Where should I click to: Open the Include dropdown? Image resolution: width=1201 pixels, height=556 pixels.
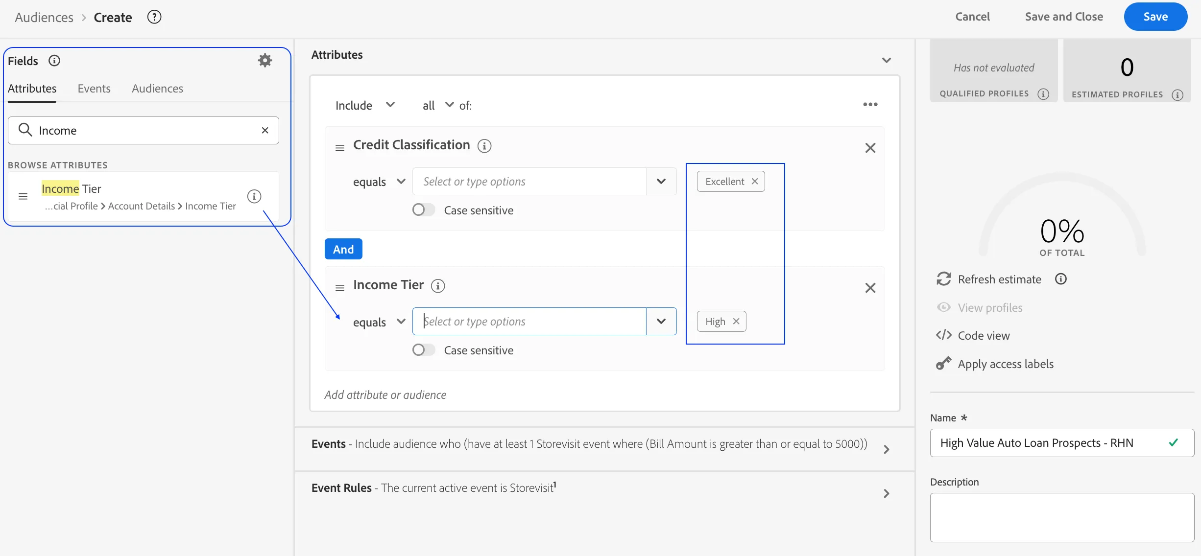tap(365, 105)
